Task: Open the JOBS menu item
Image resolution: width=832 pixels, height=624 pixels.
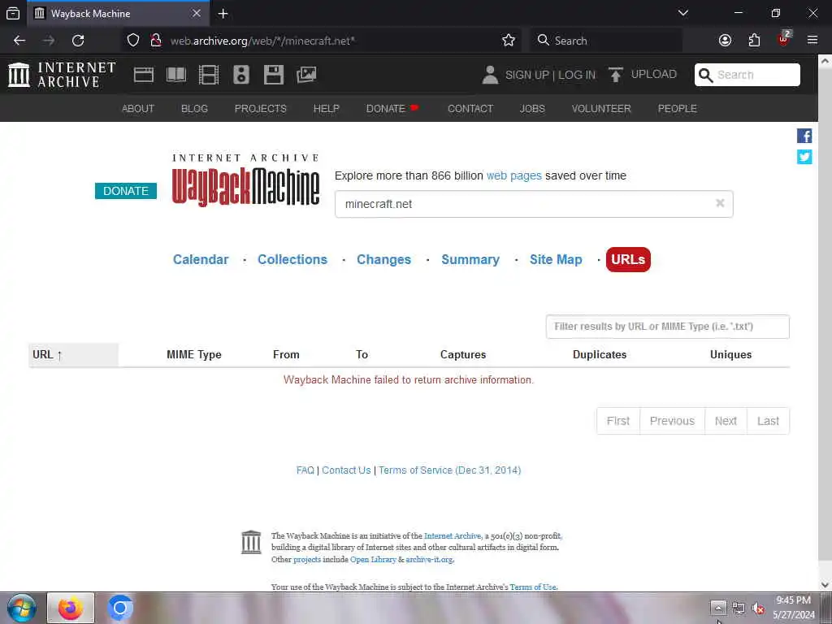Action: click(532, 108)
